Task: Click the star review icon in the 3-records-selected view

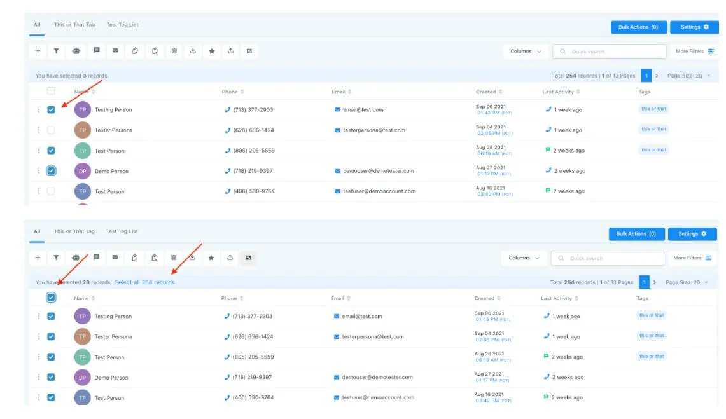Action: tap(212, 51)
